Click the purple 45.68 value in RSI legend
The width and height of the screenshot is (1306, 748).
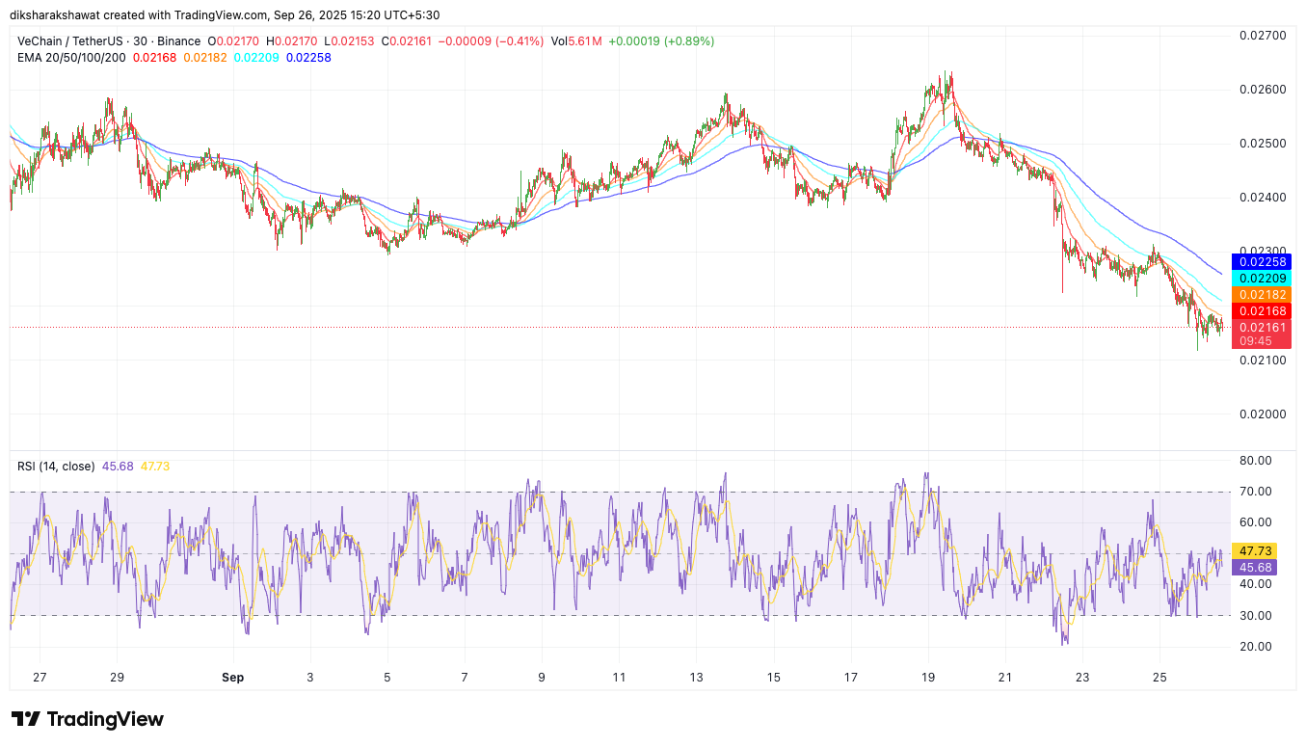coord(118,467)
